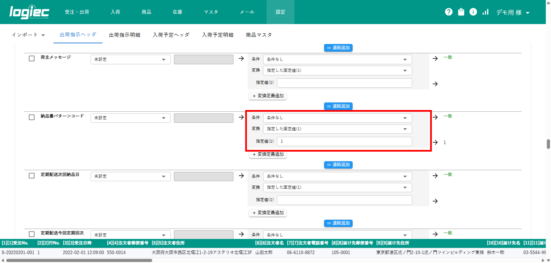Open 未設定 dropdown for 納品書パターンコード

coord(131,118)
